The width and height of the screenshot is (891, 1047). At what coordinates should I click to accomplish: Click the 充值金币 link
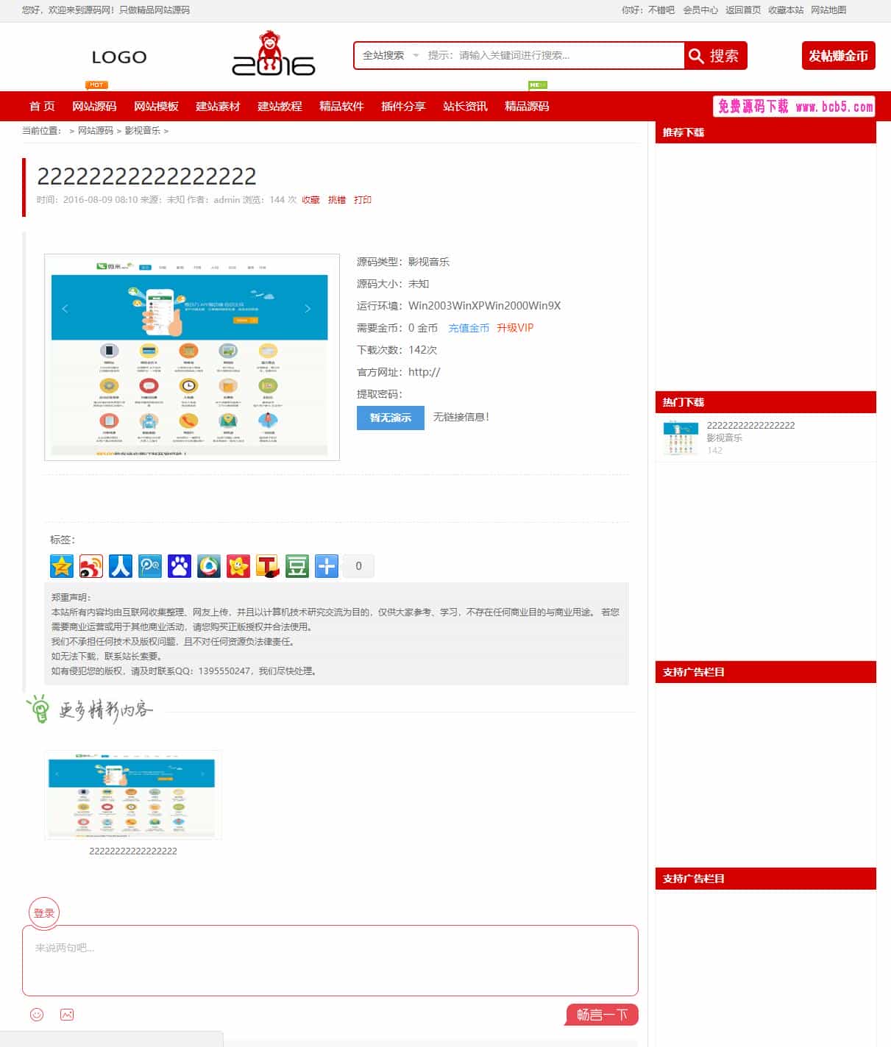coord(469,328)
